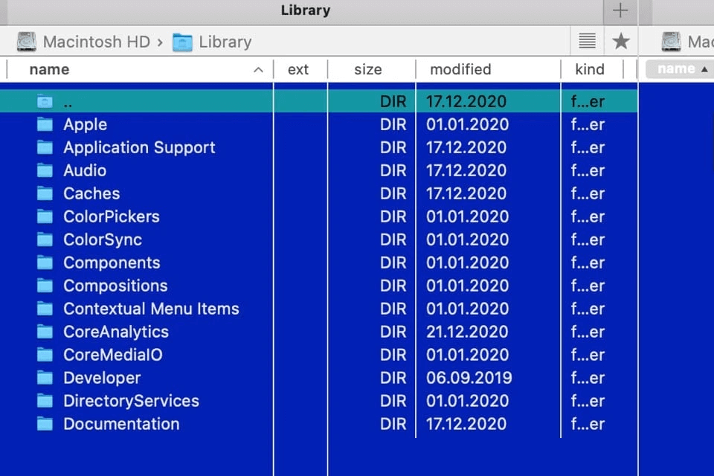Click the Components folder name
Image resolution: width=714 pixels, height=476 pixels.
click(112, 263)
